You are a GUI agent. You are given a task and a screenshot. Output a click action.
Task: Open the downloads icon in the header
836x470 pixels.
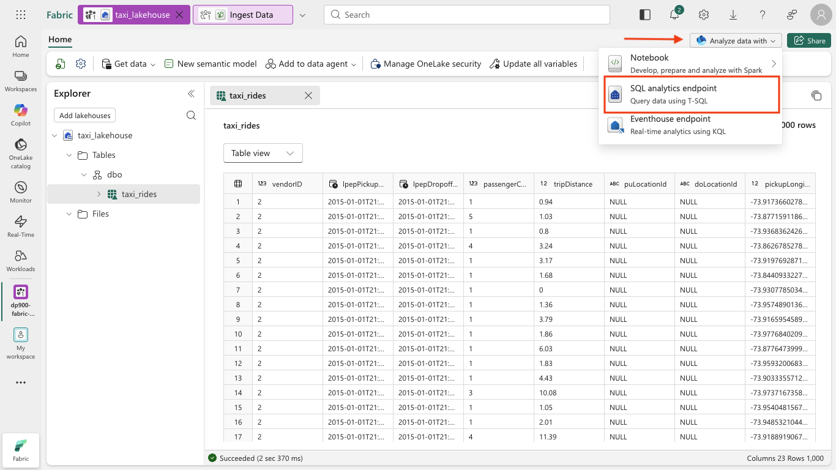[x=733, y=15]
